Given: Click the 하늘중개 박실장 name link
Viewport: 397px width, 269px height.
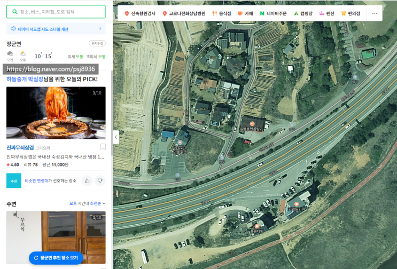Looking at the screenshot, I should point(25,79).
